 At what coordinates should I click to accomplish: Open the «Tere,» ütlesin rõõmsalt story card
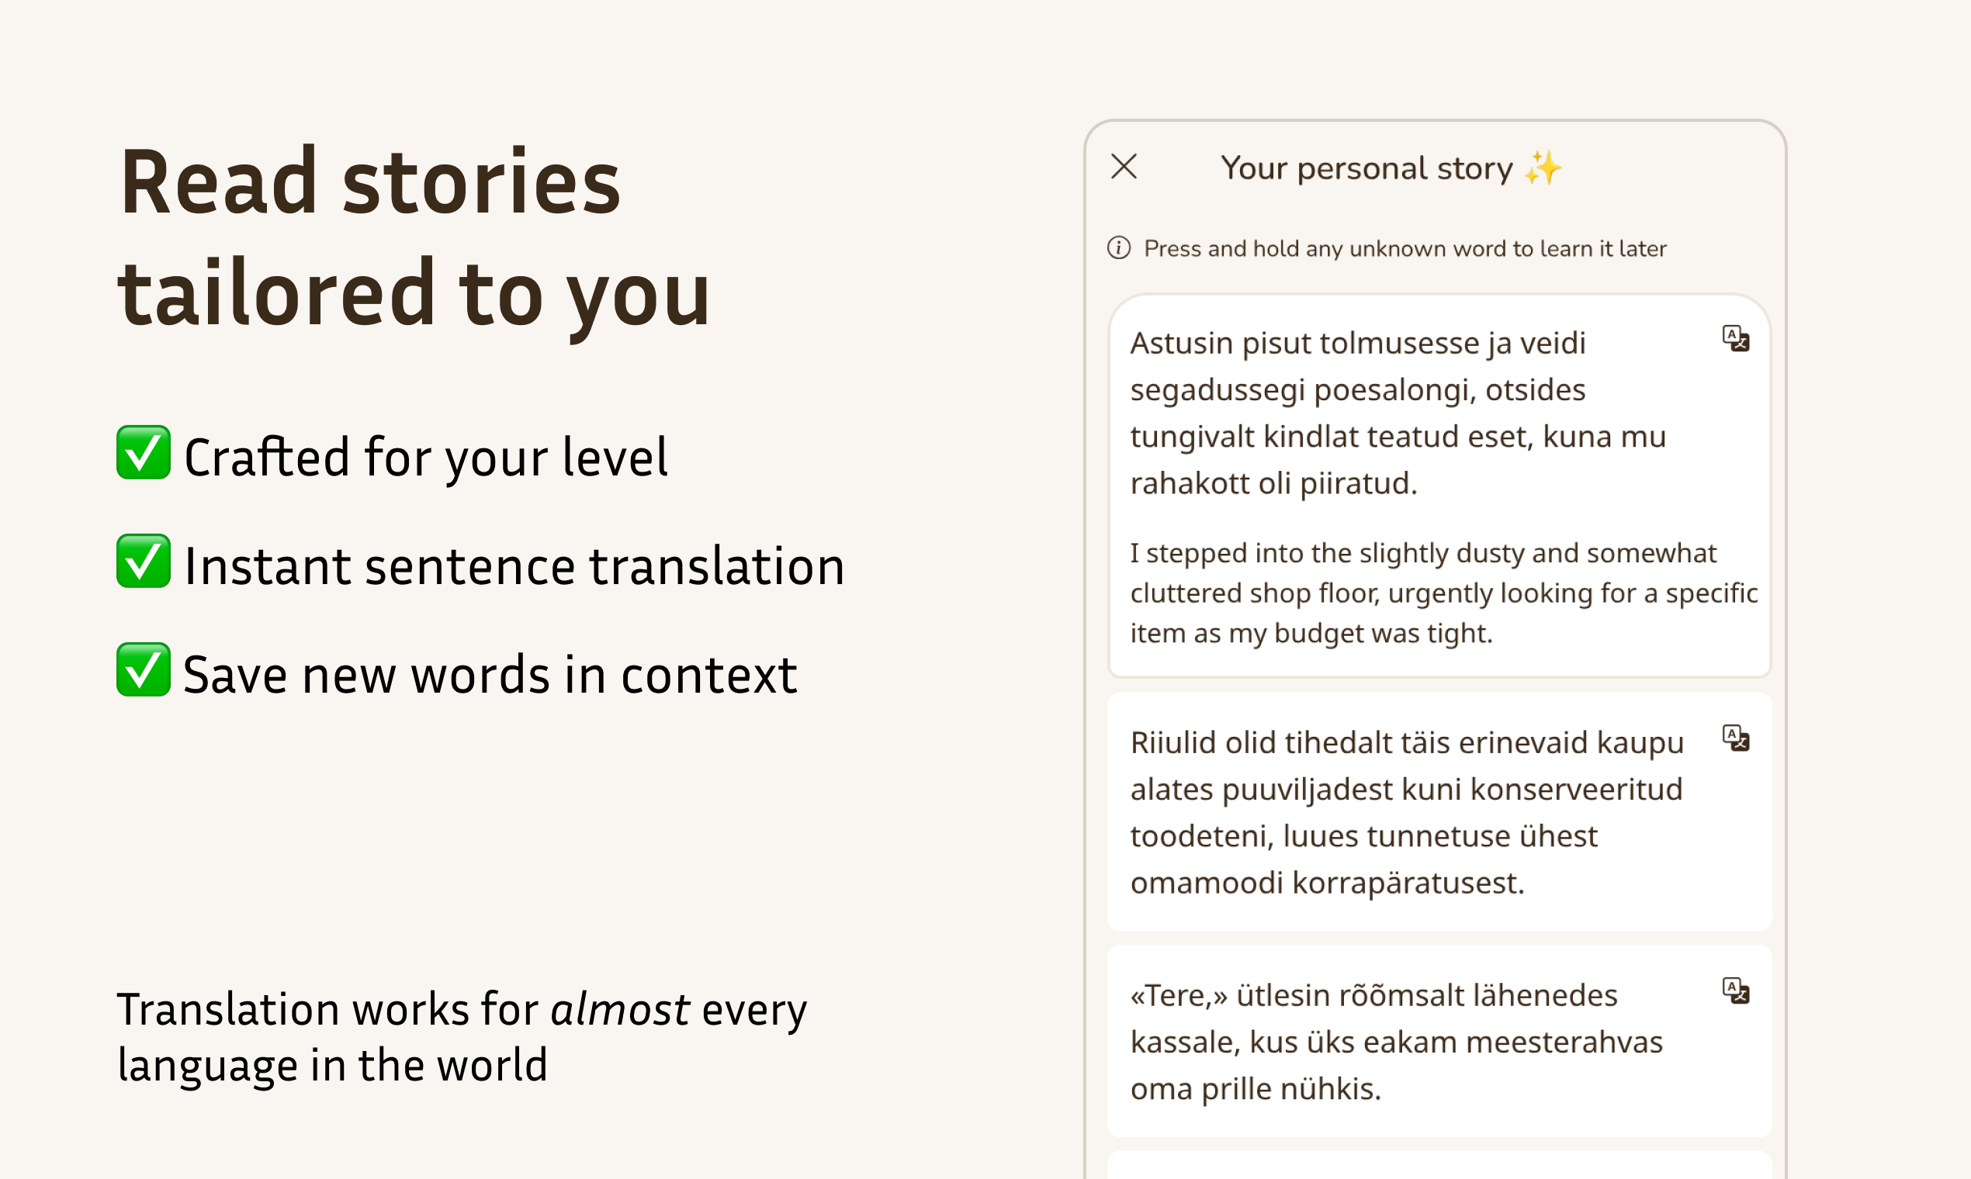tap(1439, 1041)
